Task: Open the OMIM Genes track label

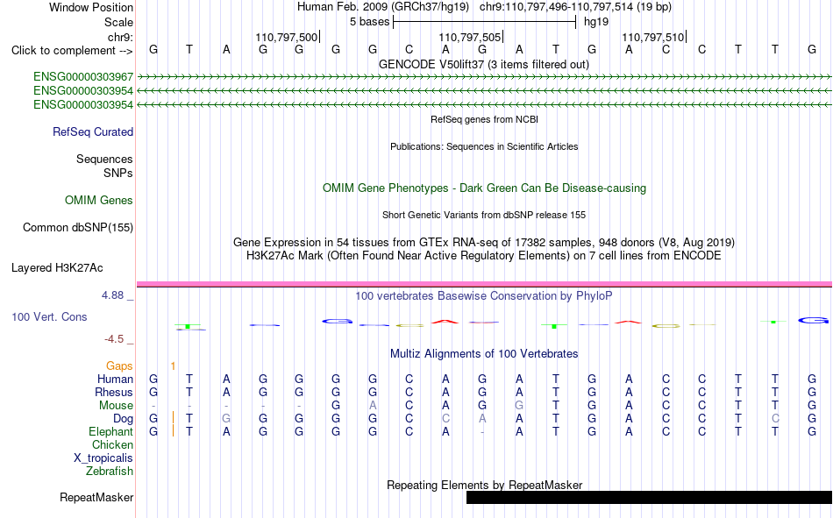Action: [x=98, y=201]
